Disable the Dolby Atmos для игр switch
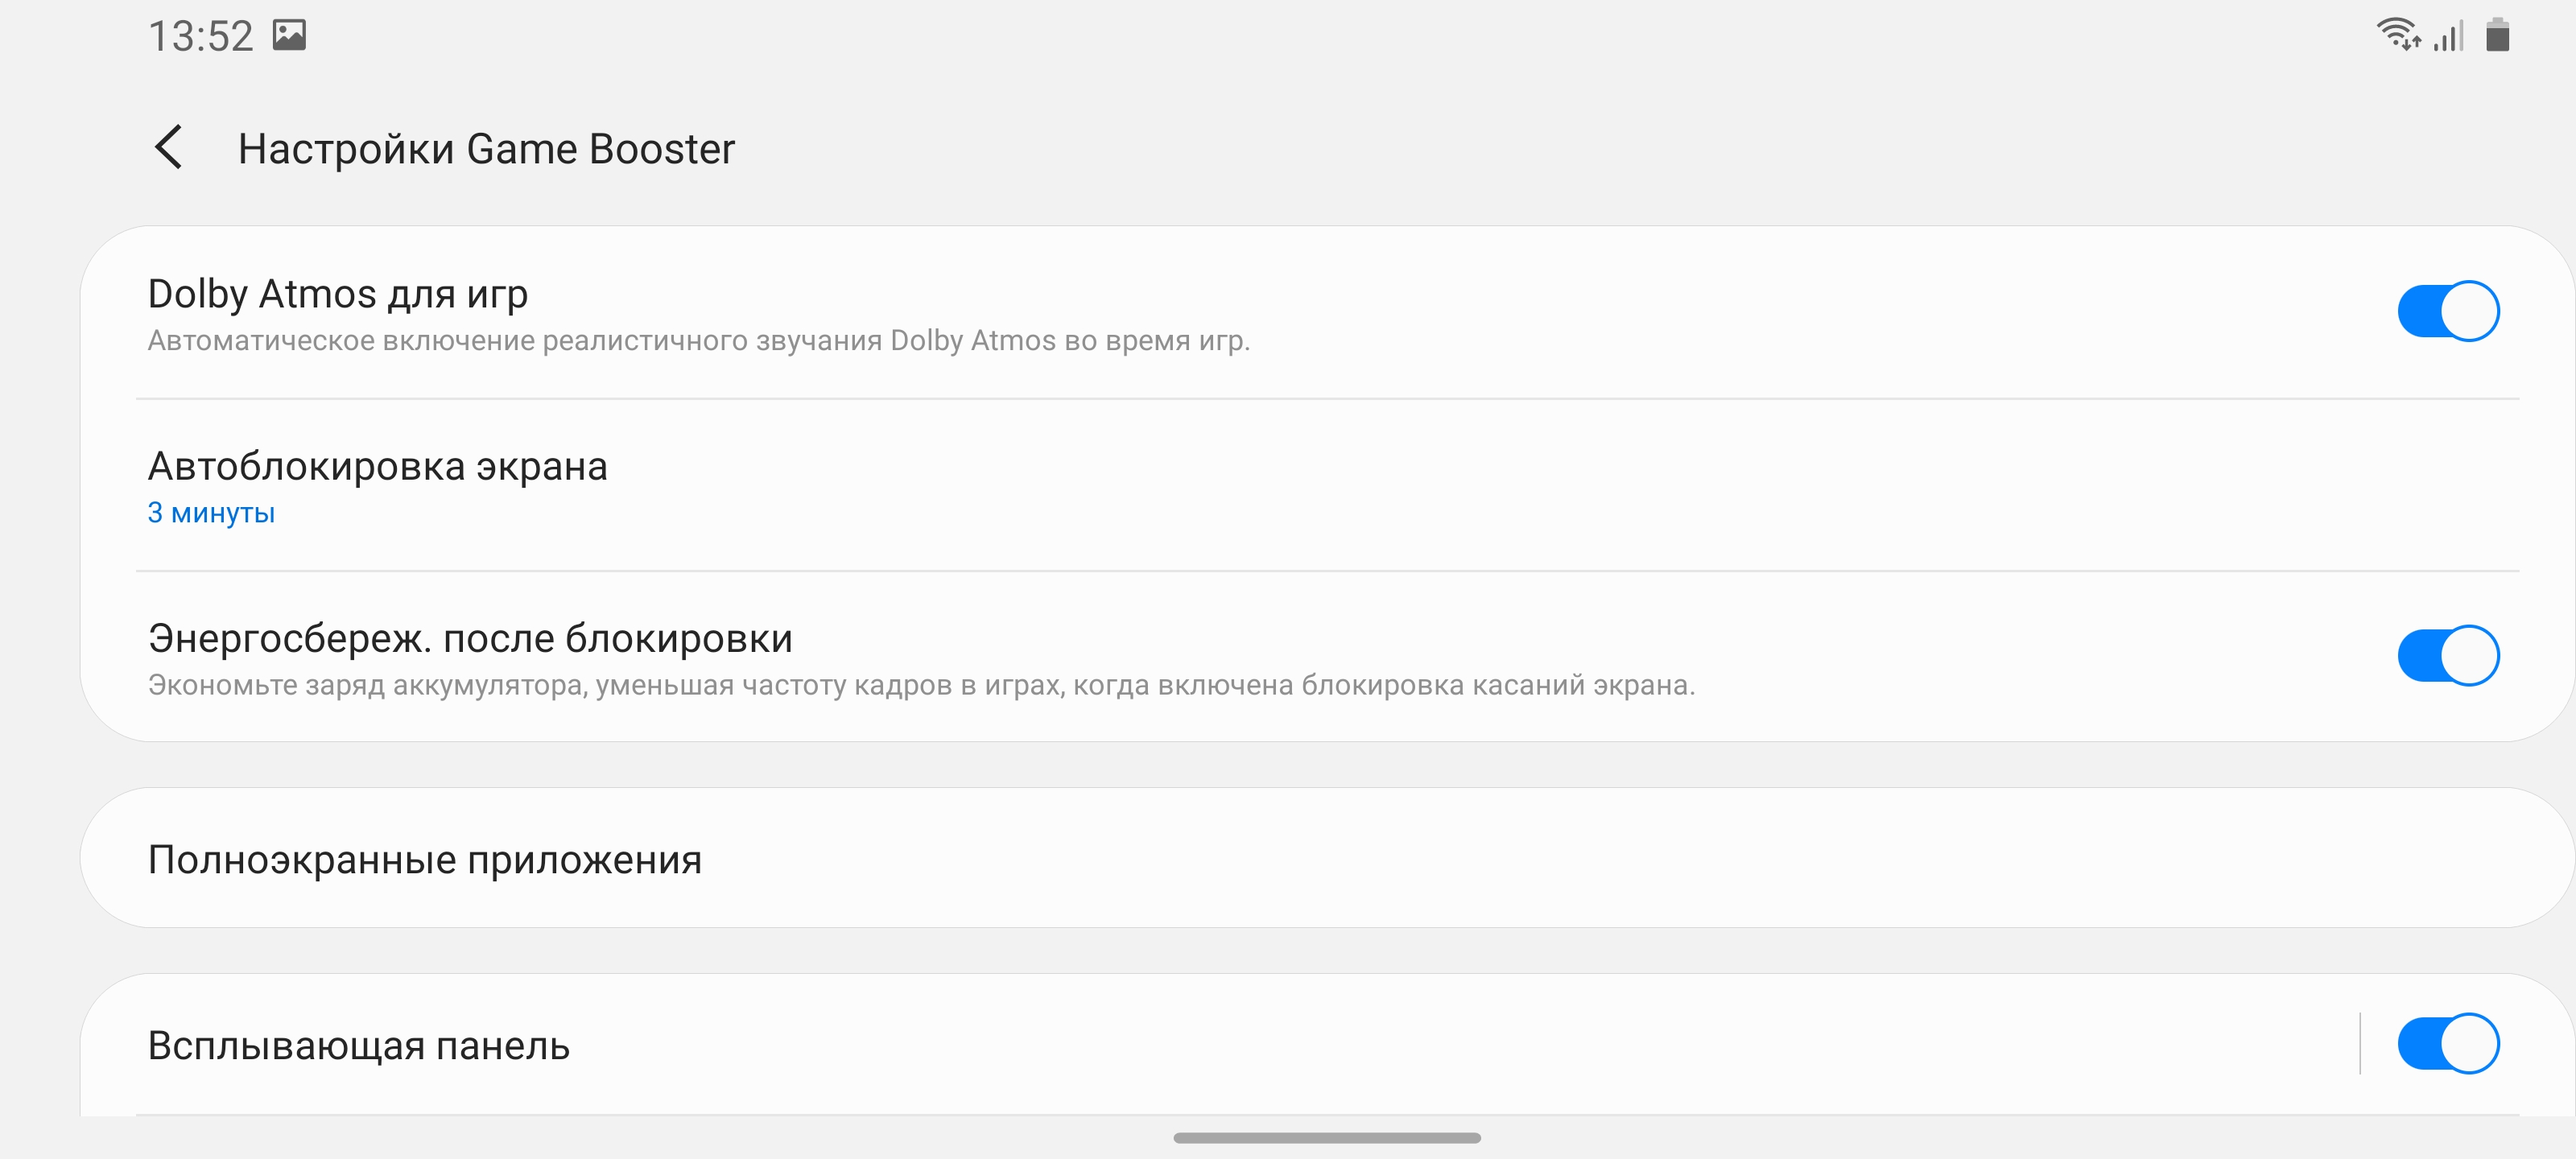2576x1159 pixels. click(2447, 311)
